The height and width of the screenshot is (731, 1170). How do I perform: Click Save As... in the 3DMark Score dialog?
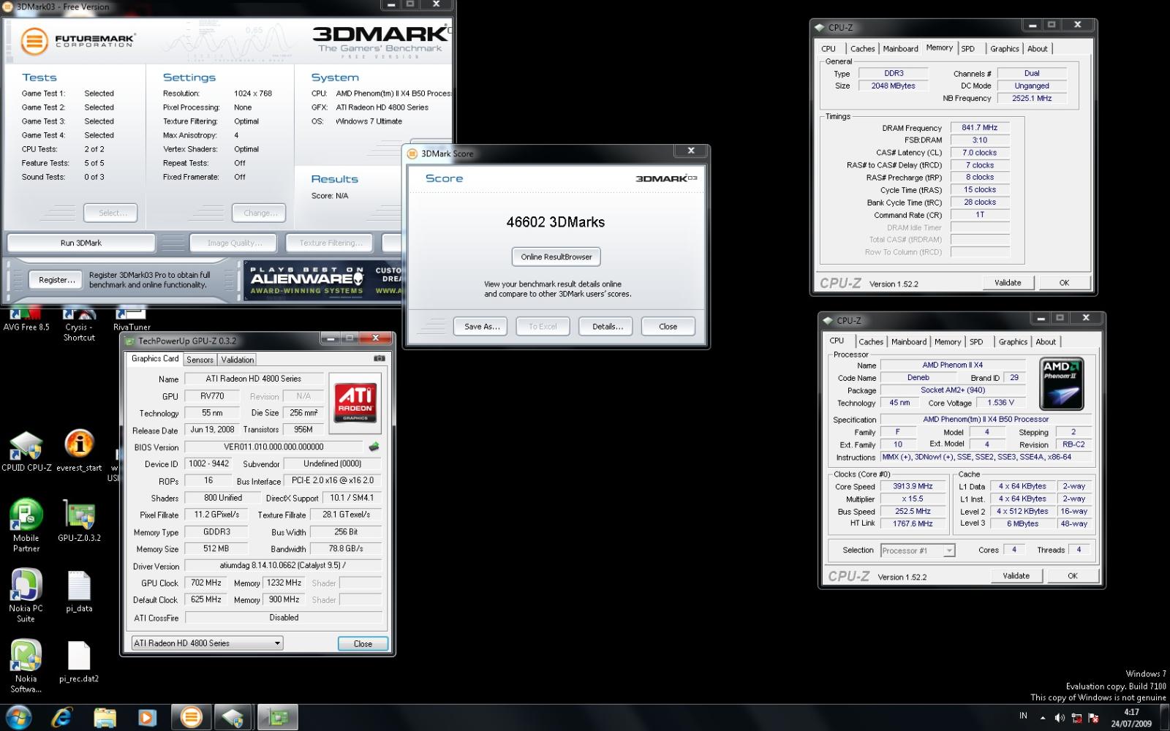click(x=482, y=327)
